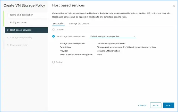Select the Custom encryption radio button
This screenshot has height=112, width=178.
click(x=54, y=62)
